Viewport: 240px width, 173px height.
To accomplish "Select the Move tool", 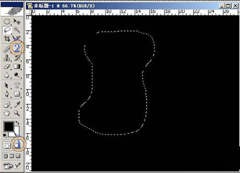I will (17, 21).
